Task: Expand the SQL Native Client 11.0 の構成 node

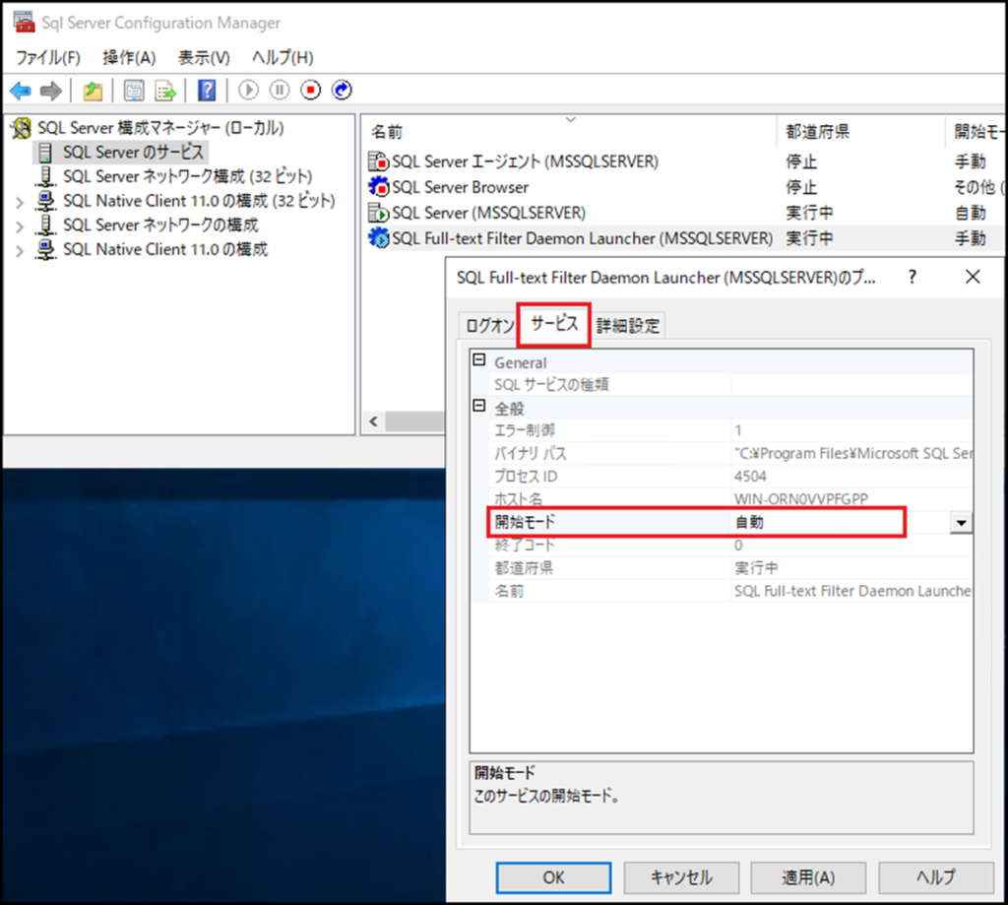Action: [20, 251]
